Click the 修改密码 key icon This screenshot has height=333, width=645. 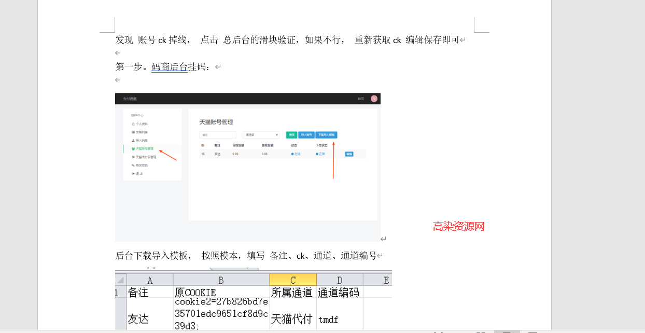click(x=132, y=165)
